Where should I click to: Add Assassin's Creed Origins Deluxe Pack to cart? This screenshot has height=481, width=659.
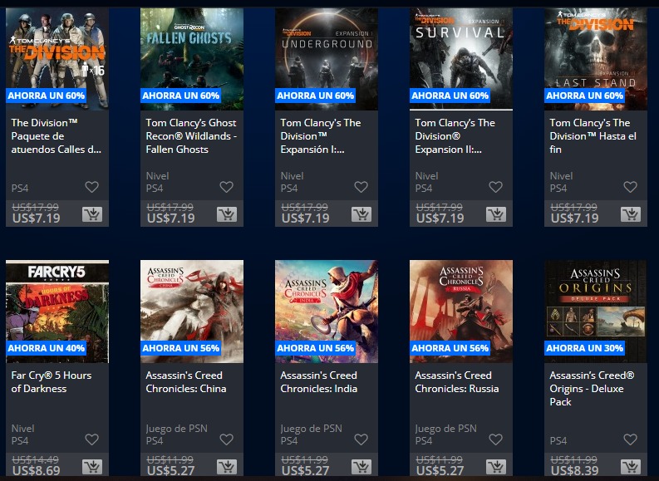click(x=631, y=467)
